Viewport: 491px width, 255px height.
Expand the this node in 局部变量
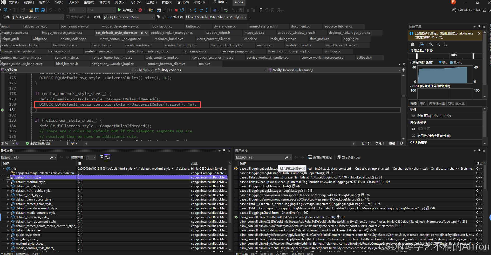tap(3, 168)
